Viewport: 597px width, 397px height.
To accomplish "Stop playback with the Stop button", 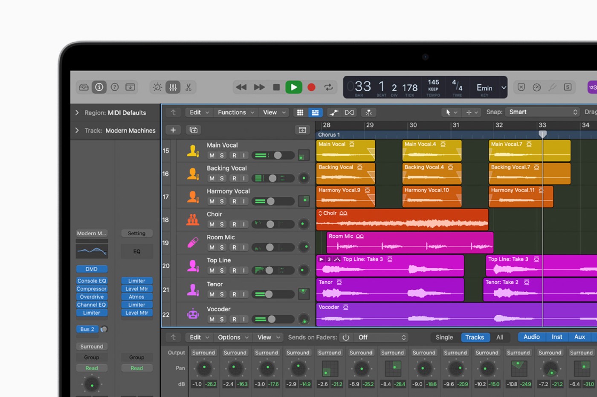I will [276, 87].
